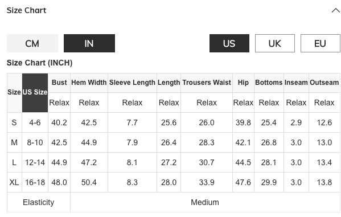Select the IN unit toggle
341x217 pixels.
[89, 43]
